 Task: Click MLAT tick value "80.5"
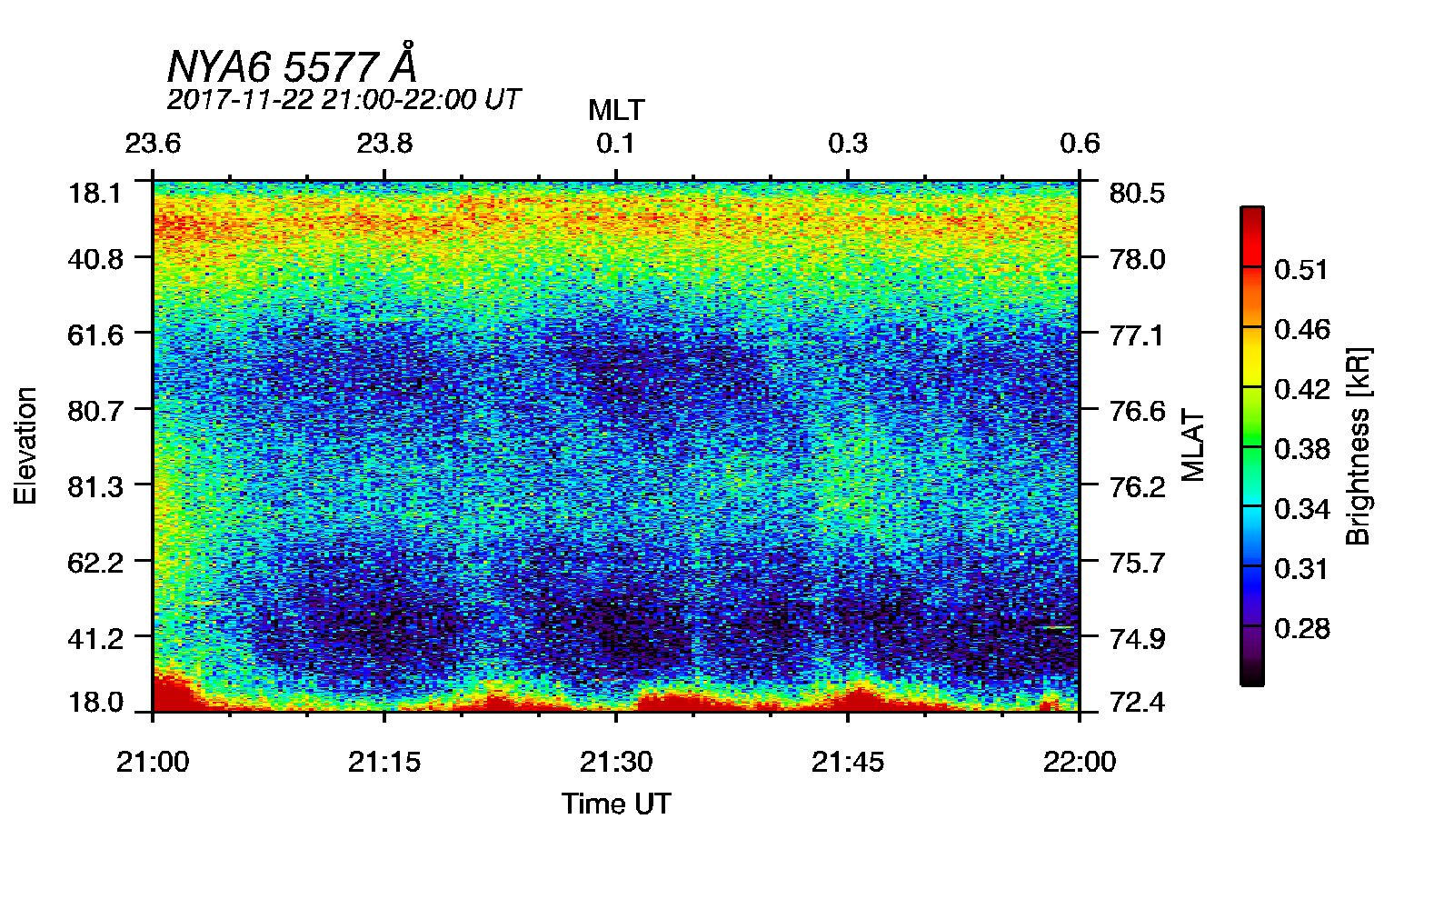click(1137, 194)
